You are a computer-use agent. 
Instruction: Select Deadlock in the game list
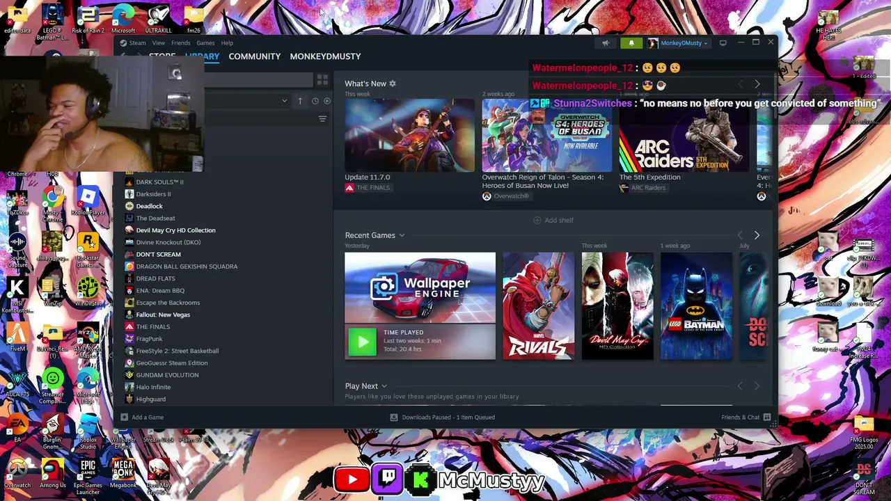(149, 207)
